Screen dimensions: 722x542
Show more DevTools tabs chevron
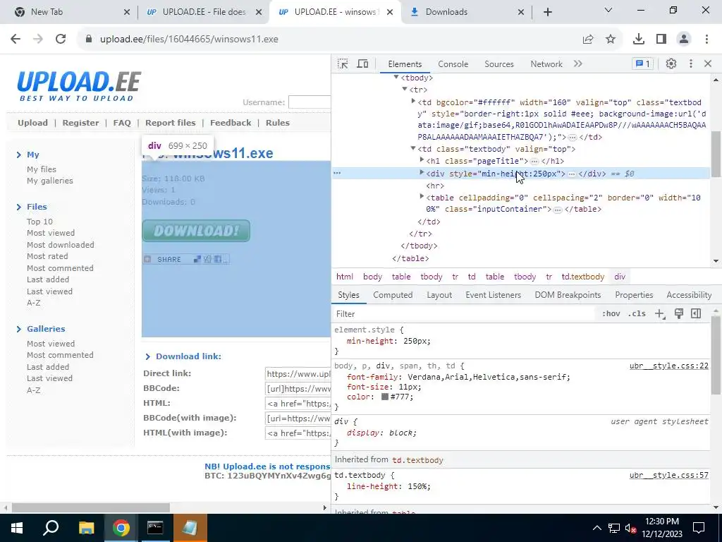pos(578,64)
